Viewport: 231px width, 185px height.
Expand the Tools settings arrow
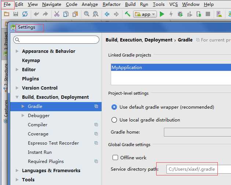17,180
